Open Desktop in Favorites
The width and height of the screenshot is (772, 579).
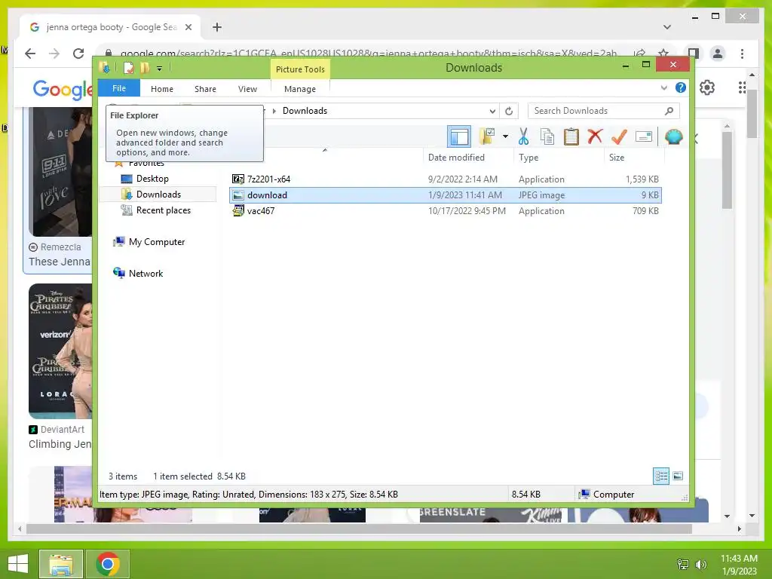152,179
